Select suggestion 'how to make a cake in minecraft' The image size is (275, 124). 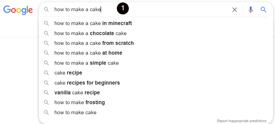(156, 23)
